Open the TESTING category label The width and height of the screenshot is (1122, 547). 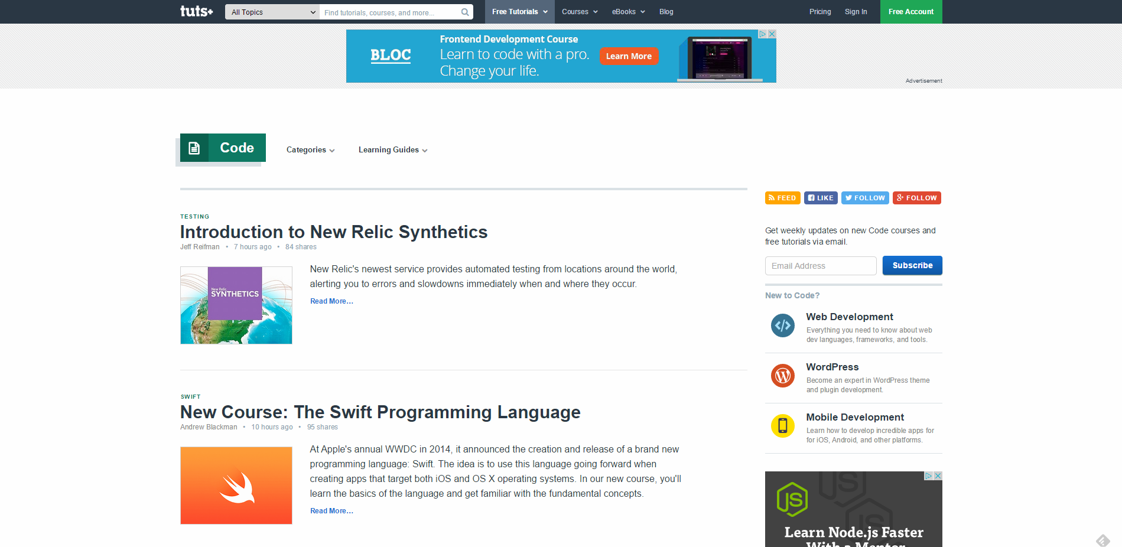point(194,217)
